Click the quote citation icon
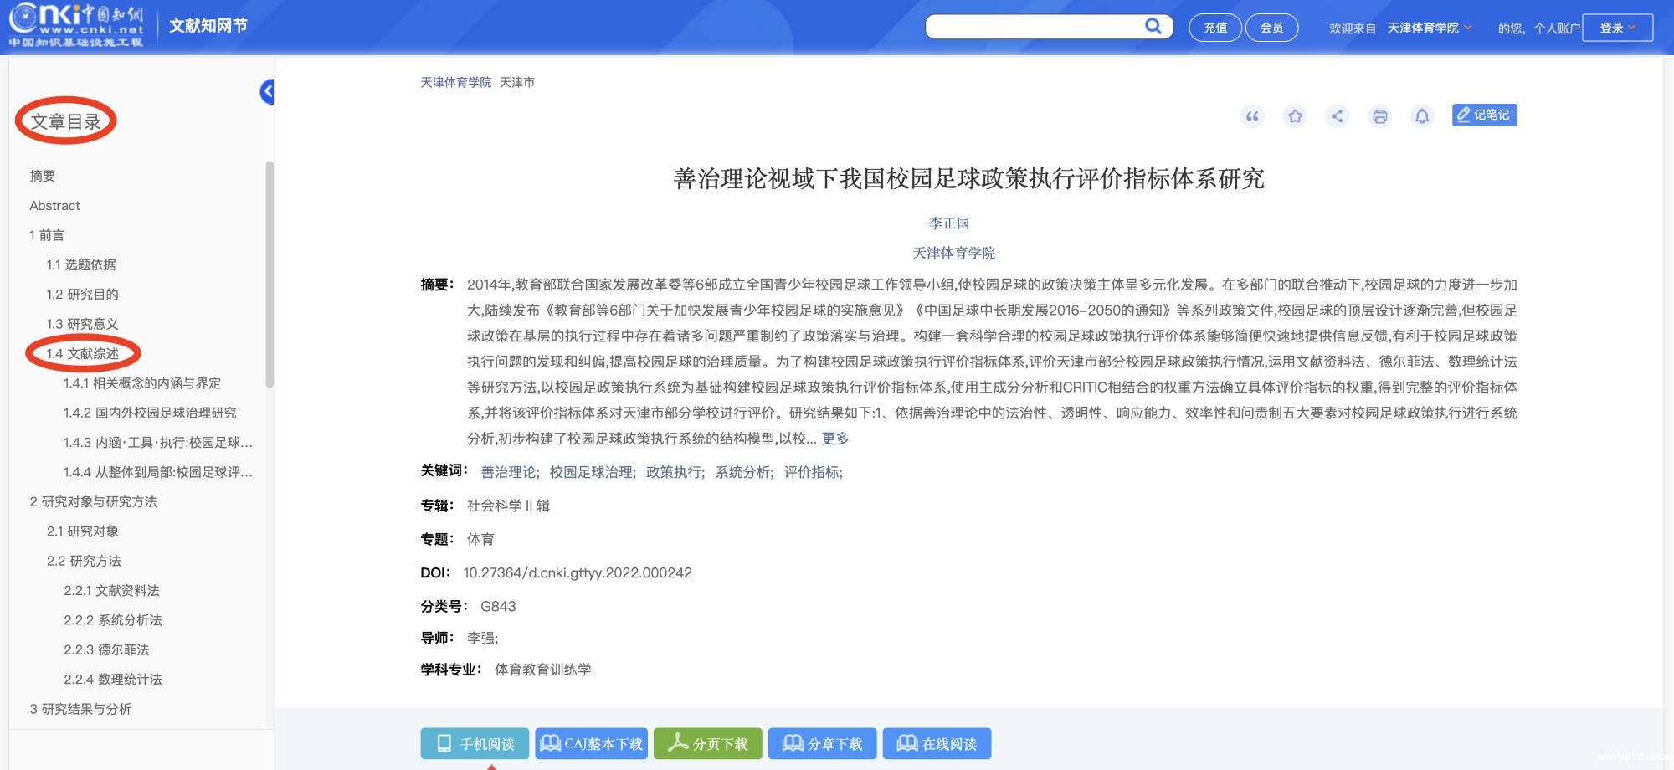Viewport: 1674px width, 770px height. 1252,116
